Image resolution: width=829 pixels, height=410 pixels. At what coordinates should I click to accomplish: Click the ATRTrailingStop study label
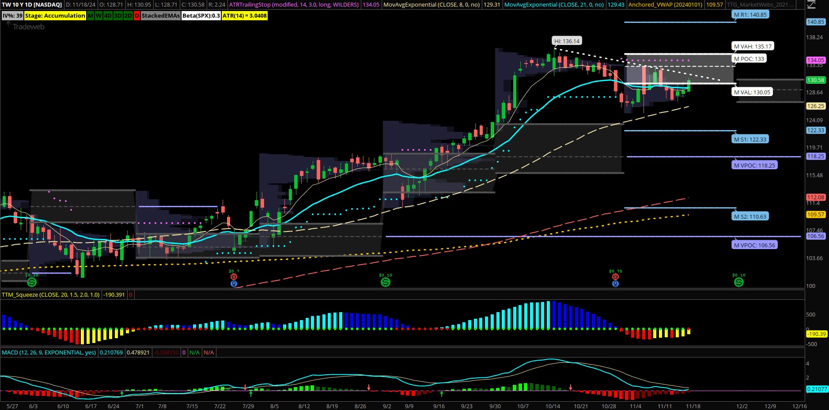point(294,4)
